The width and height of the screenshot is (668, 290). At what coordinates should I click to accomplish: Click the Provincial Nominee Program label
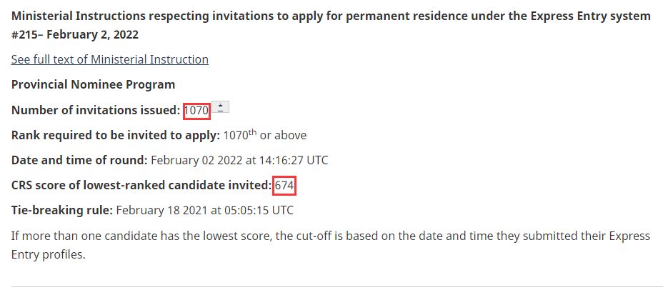[93, 85]
